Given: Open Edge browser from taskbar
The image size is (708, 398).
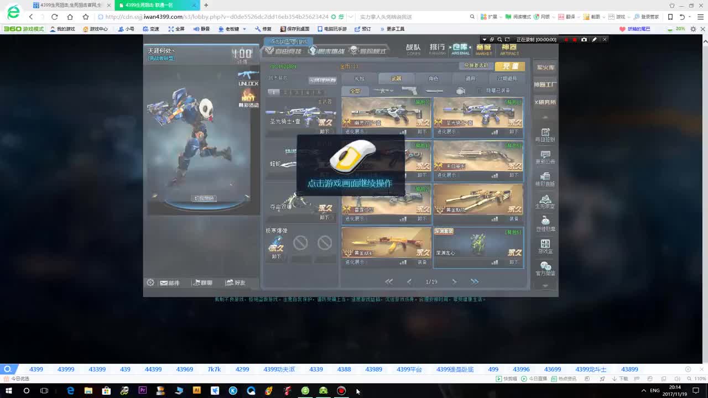Looking at the screenshot, I should tap(70, 391).
